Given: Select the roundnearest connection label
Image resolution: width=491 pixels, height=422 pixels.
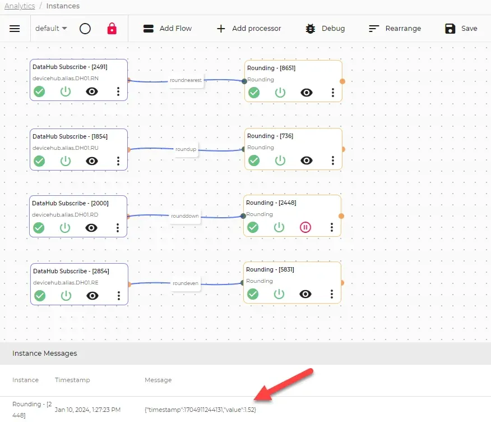Looking at the screenshot, I should [186, 80].
